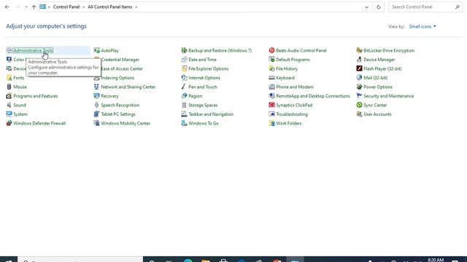Click the Programs and Features icon
The width and height of the screenshot is (467, 262).
[9, 96]
